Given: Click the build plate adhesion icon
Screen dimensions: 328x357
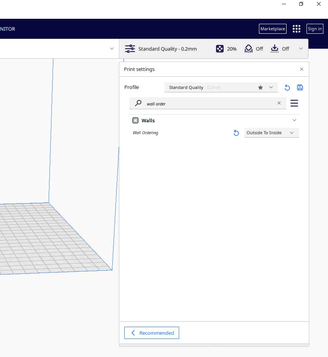Looking at the screenshot, I should (275, 49).
